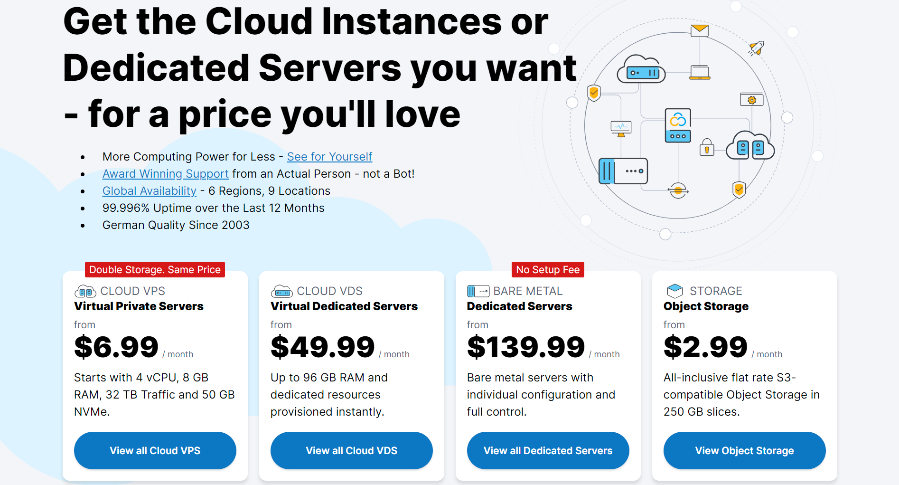Viewport: 899px width, 485px height.
Task: Click the shield checkmark icon in the illustration
Action: pos(595,93)
